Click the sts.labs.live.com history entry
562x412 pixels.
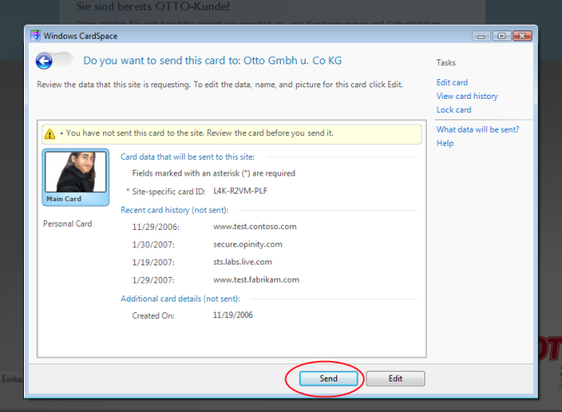click(242, 262)
